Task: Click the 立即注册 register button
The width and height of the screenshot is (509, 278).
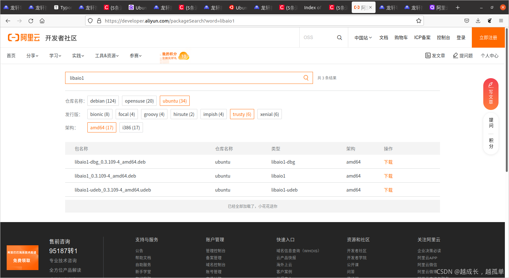Action: (488, 37)
